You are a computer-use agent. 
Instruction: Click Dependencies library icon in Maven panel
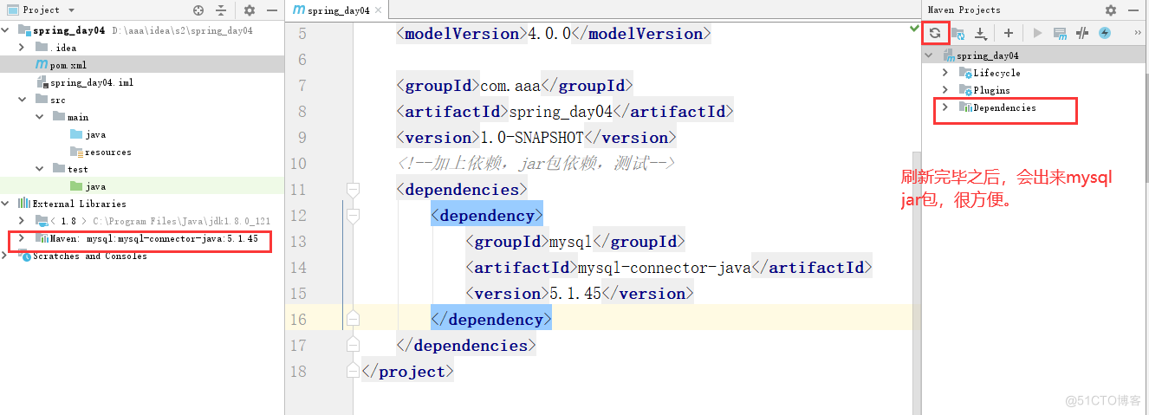[x=965, y=107]
